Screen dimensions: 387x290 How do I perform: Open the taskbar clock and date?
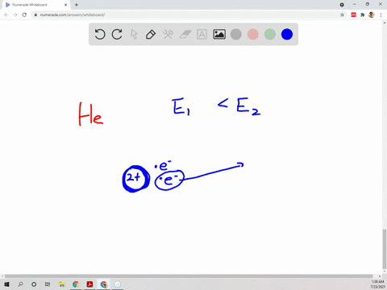pyautogui.click(x=377, y=284)
